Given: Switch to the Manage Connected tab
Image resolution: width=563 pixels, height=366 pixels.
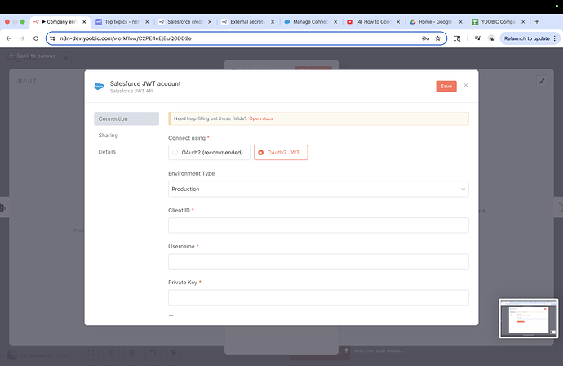Looking at the screenshot, I should coord(310,22).
